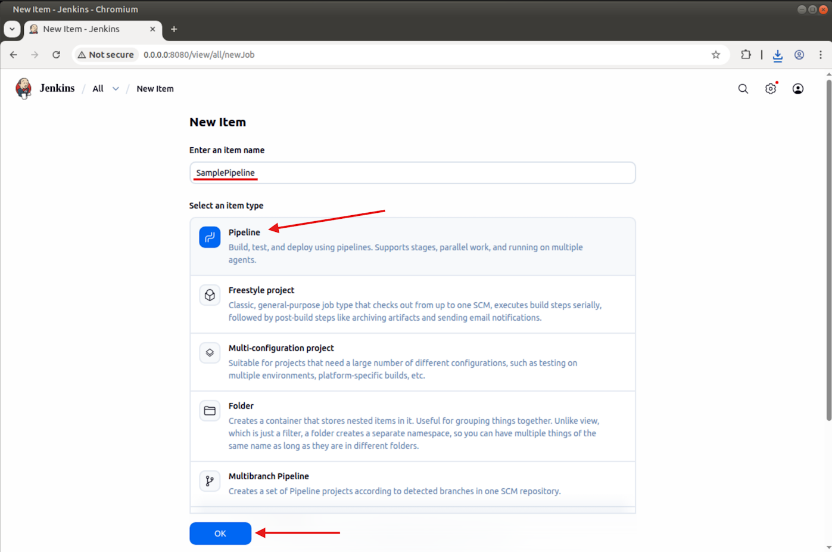Go to the All breadcrumb link
This screenshot has width=832, height=552.
point(98,89)
